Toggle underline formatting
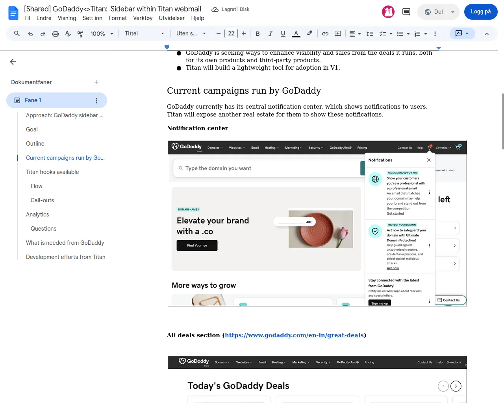504x403 pixels. click(x=283, y=34)
